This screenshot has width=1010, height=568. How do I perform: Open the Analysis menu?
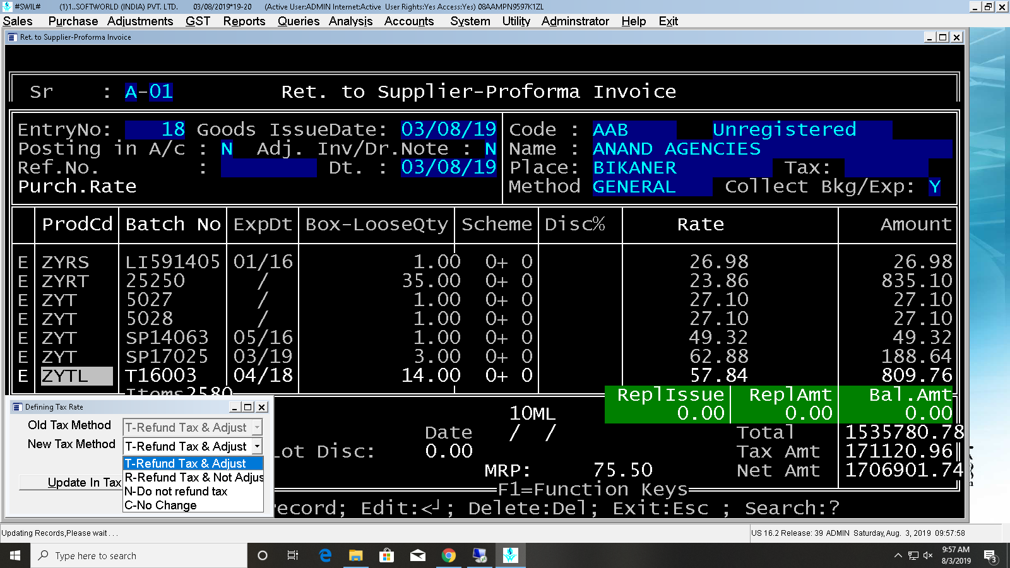[x=350, y=21]
